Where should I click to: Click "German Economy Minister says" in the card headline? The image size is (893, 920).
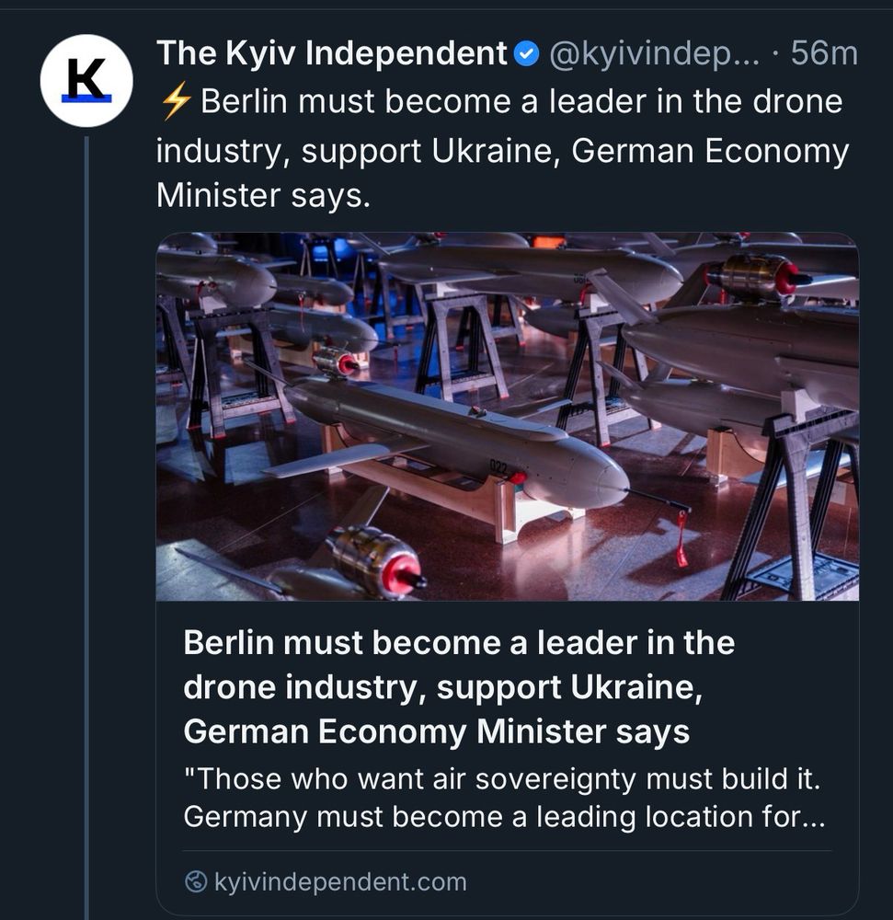click(436, 731)
